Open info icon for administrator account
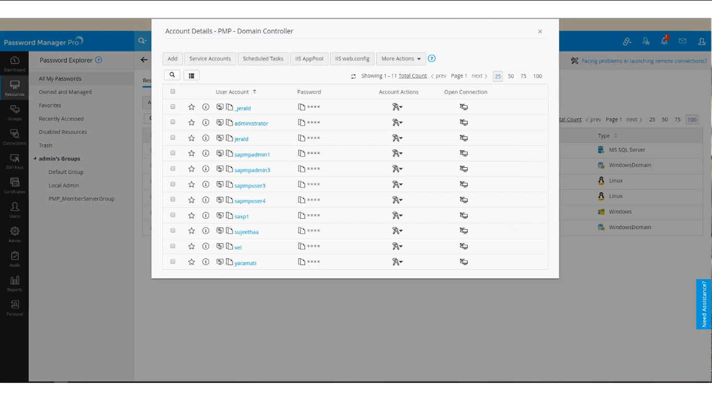This screenshot has height=400, width=712. point(205,122)
